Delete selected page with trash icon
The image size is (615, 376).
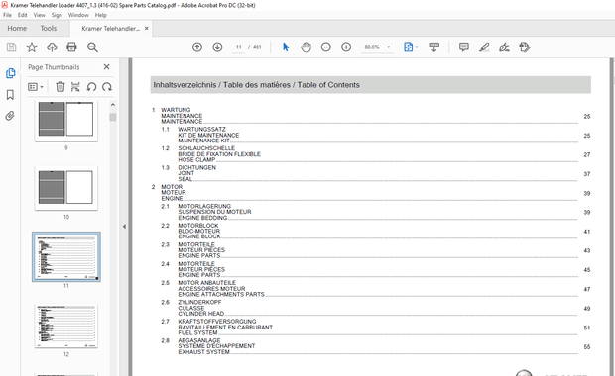(x=60, y=87)
